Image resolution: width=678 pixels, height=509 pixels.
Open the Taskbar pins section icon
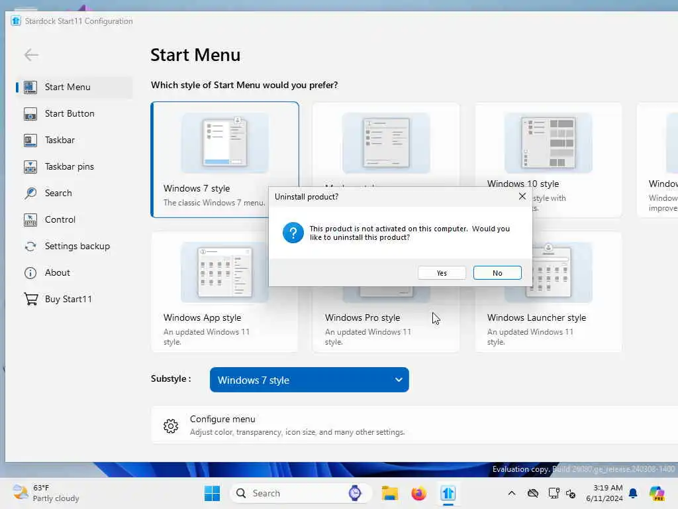(x=30, y=166)
